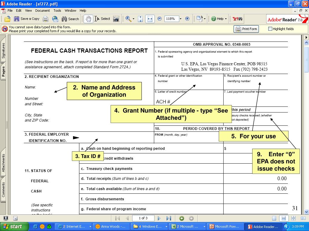
Task: Select the Snapshot camera tool
Action: [116, 19]
